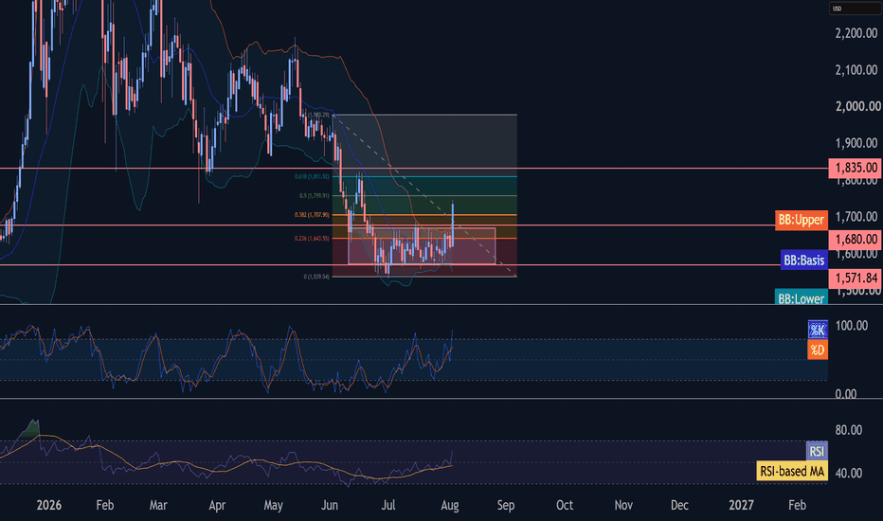Click the purple RSI label

pos(817,451)
